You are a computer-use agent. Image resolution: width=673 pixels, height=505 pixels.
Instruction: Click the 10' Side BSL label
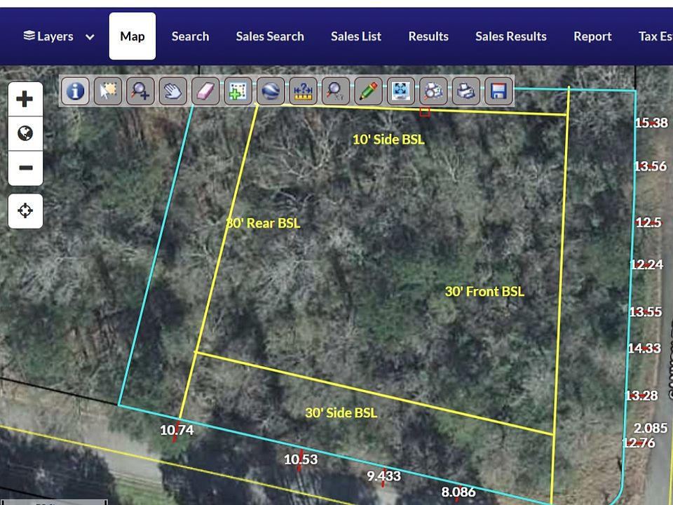[388, 140]
